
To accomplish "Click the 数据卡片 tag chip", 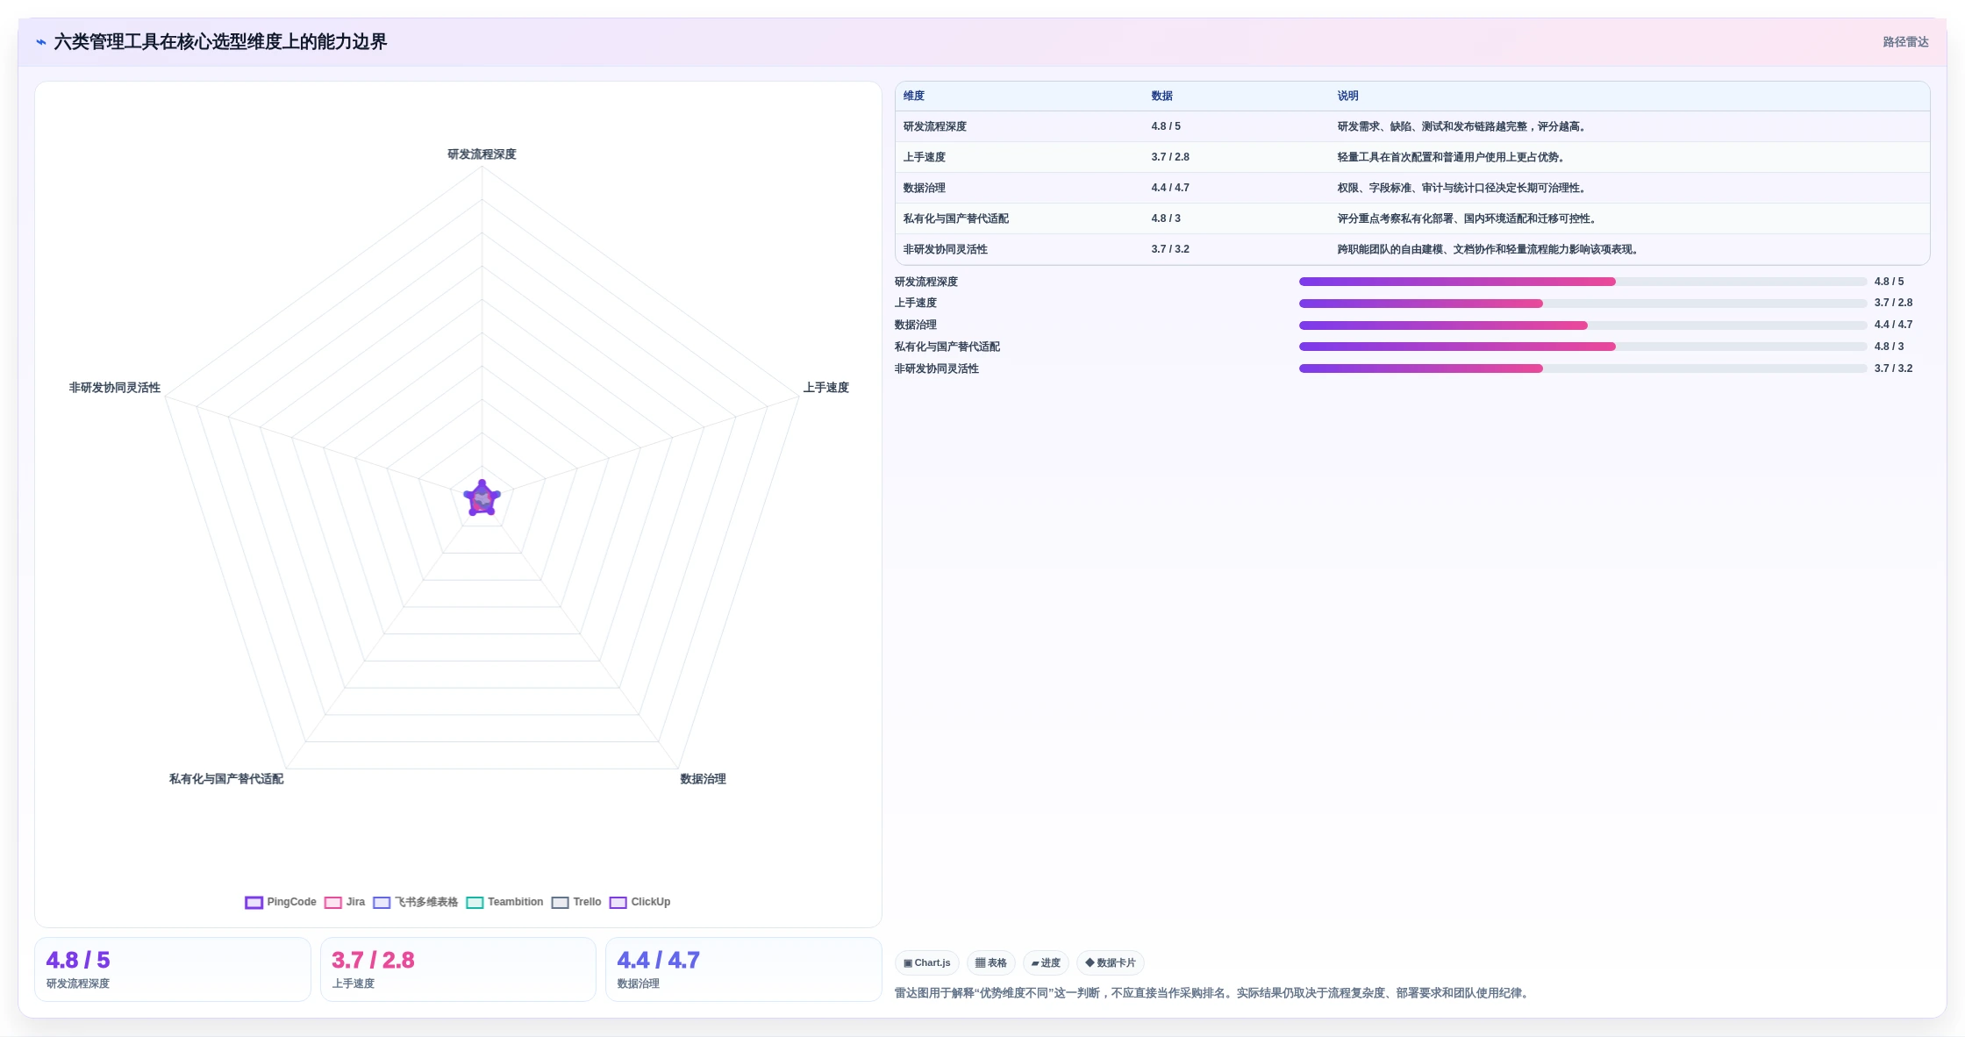I will tap(1111, 962).
